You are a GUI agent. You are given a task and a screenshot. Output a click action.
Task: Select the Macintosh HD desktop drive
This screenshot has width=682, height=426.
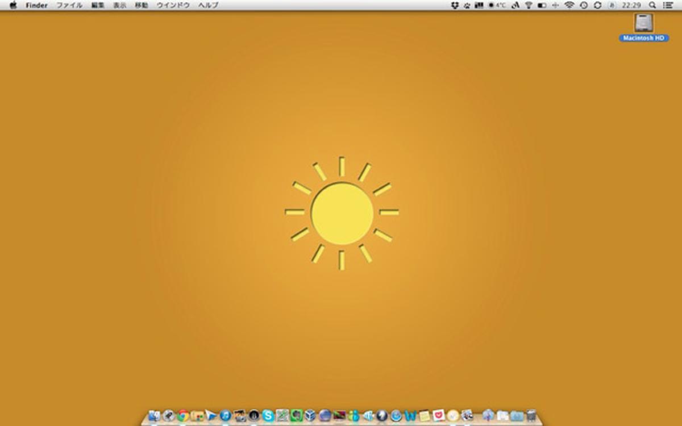[644, 27]
